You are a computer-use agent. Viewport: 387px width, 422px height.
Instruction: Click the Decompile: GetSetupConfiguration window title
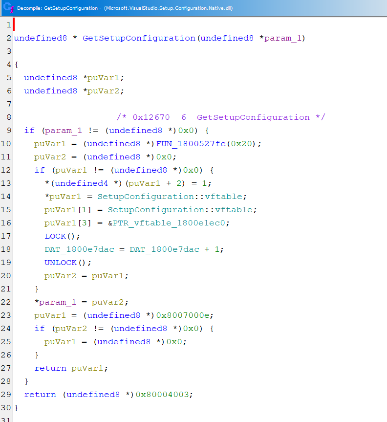pyautogui.click(x=125, y=8)
